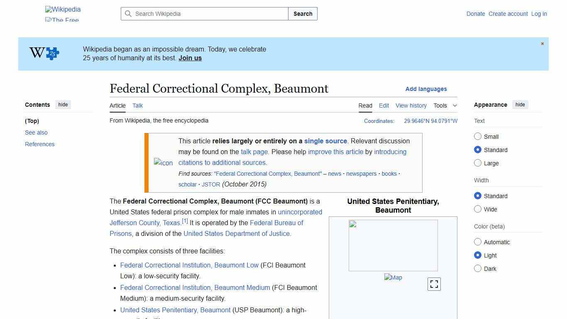Click the single-source warning icon
This screenshot has height=319, width=567.
[x=163, y=163]
